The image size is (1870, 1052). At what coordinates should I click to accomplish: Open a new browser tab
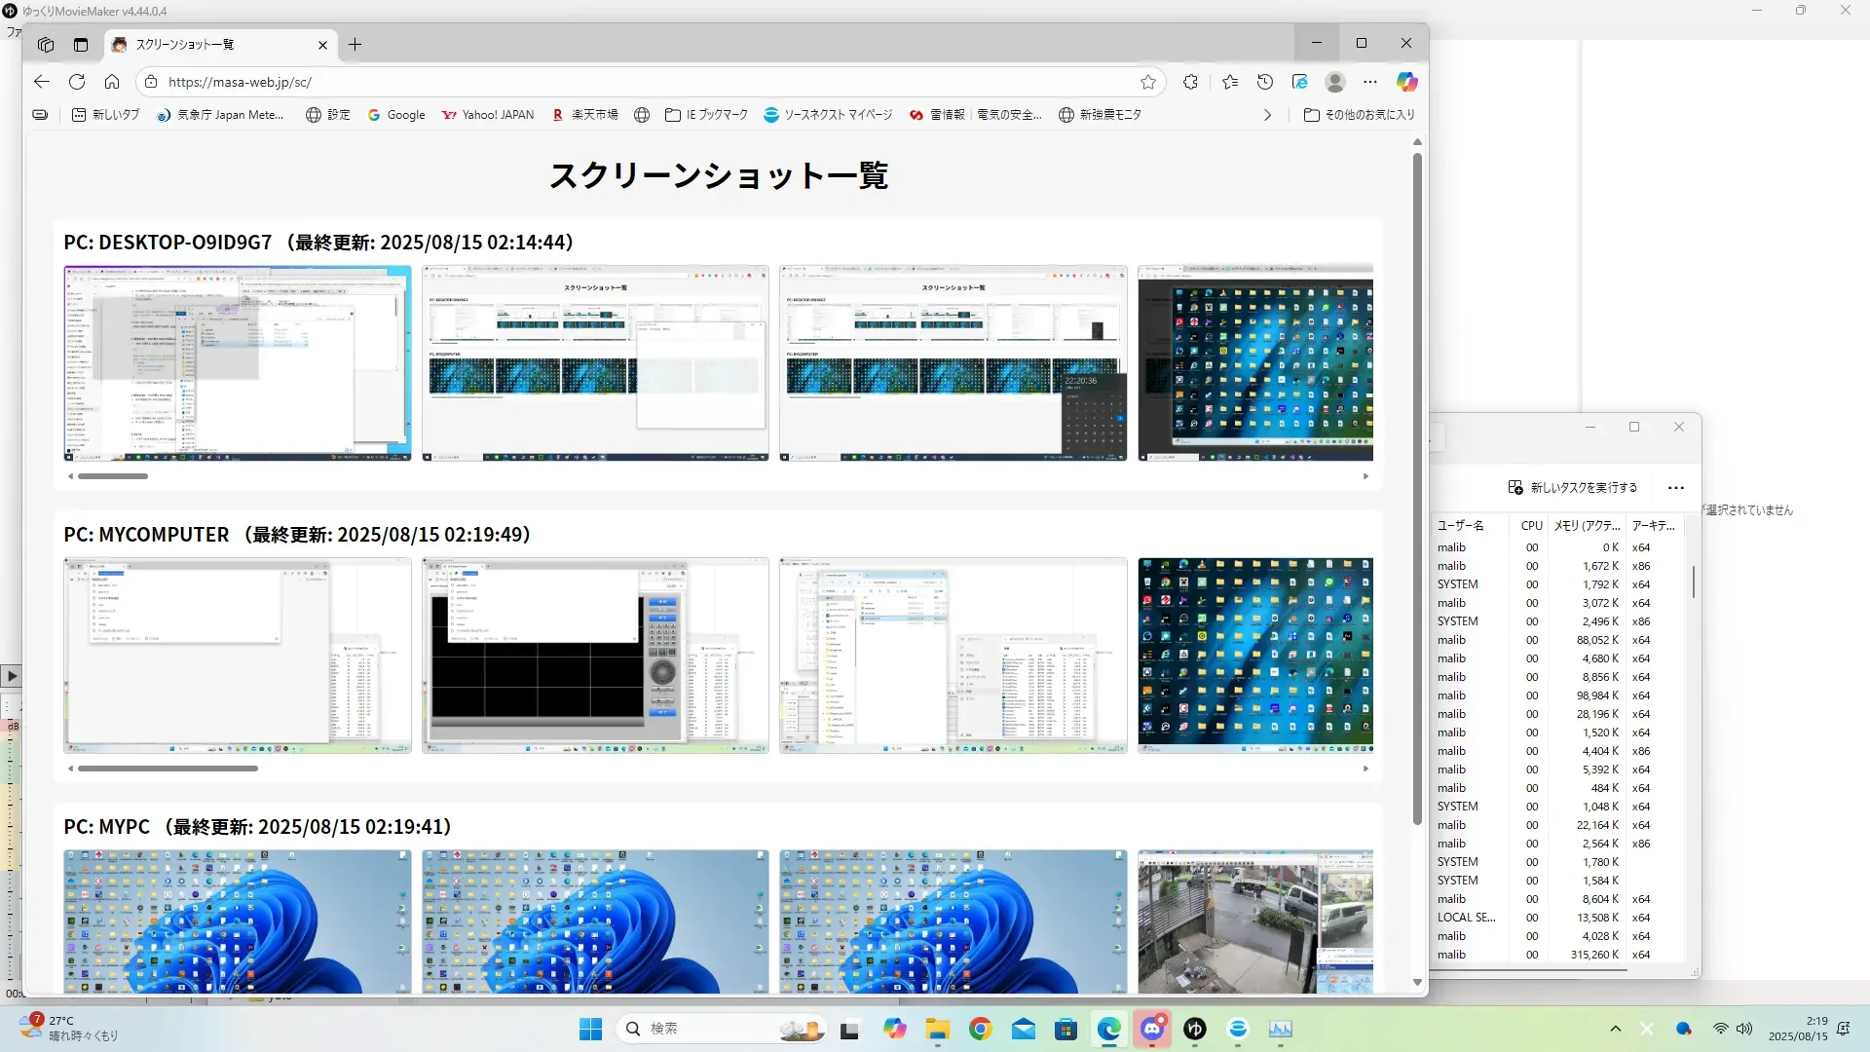tap(355, 45)
